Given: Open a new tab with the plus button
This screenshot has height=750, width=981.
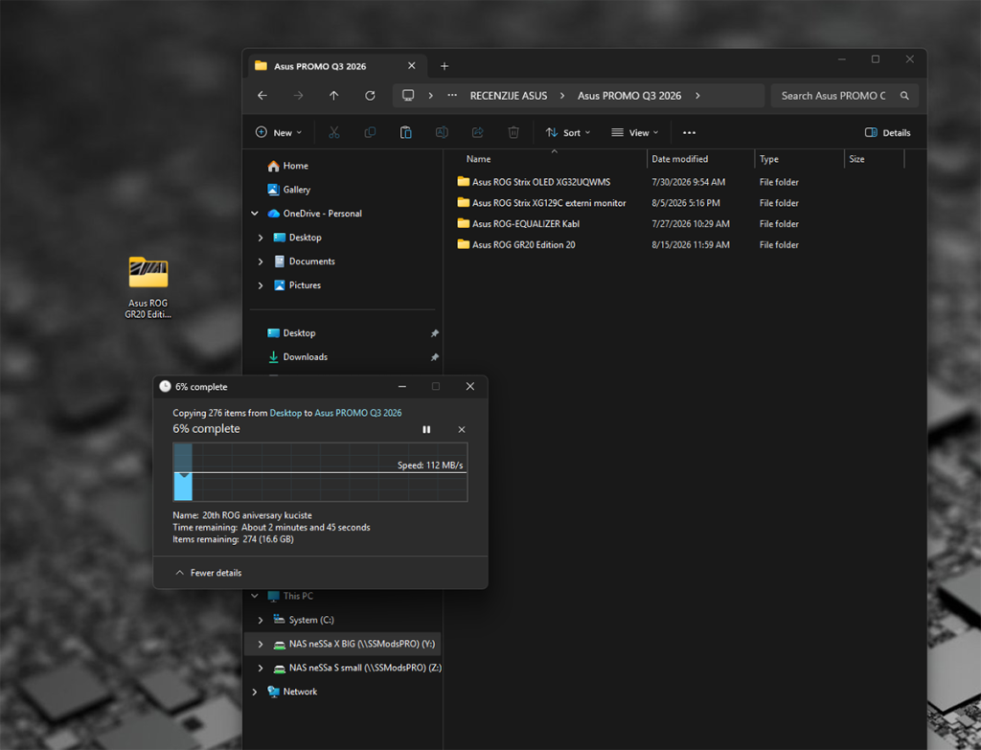Looking at the screenshot, I should [445, 66].
